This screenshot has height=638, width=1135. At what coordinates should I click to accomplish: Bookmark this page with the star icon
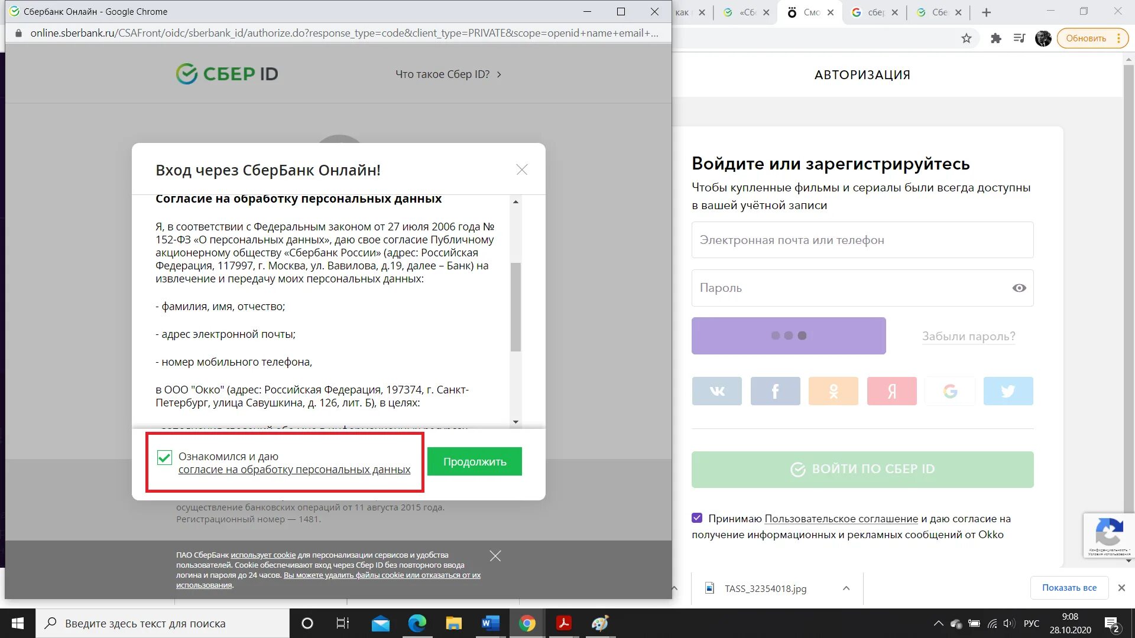(x=967, y=38)
